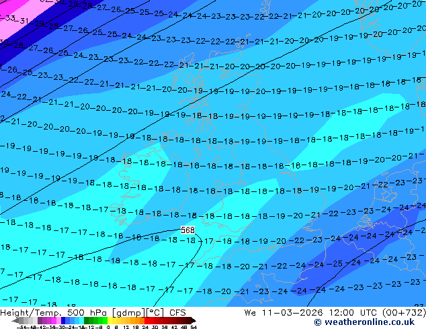Click the dark green -12 legend swatch
Image resolution: width=426 pixels, height=329 pixels.
pyautogui.click(x=86, y=320)
